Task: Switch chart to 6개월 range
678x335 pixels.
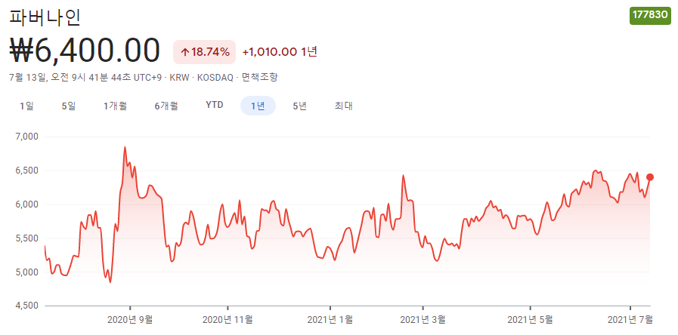Action: coord(166,106)
